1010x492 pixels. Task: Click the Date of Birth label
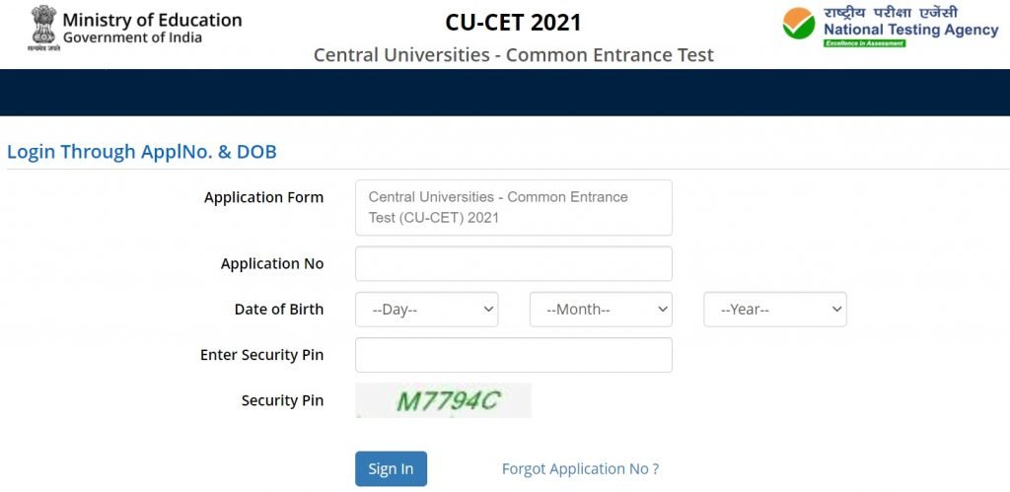tap(278, 310)
